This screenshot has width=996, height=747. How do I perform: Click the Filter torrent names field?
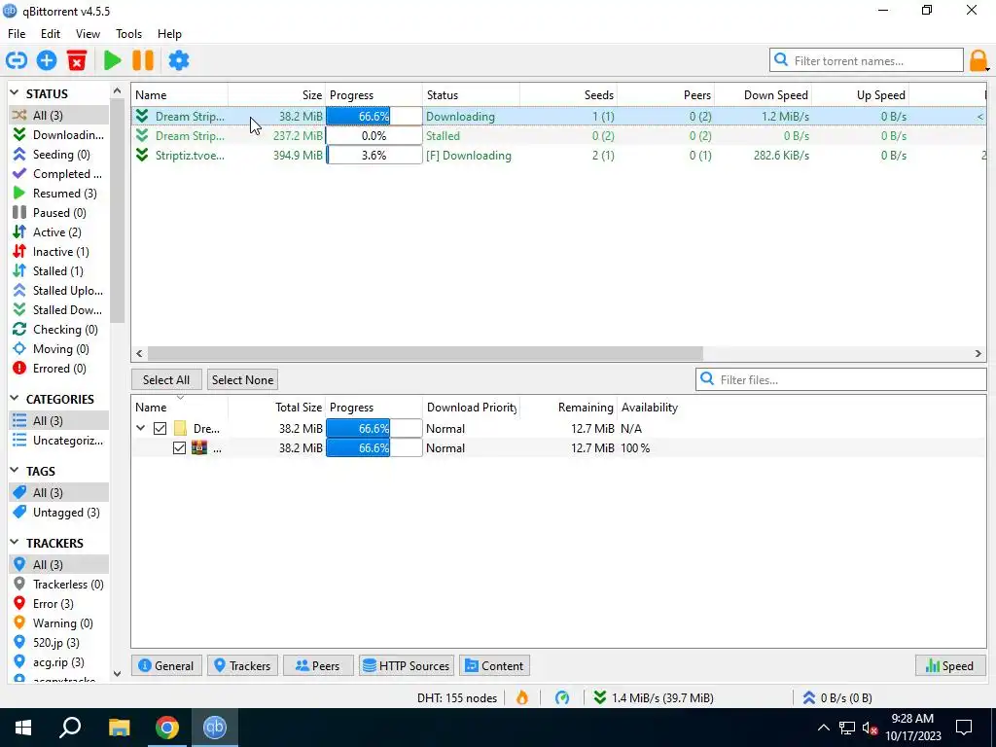(x=867, y=61)
